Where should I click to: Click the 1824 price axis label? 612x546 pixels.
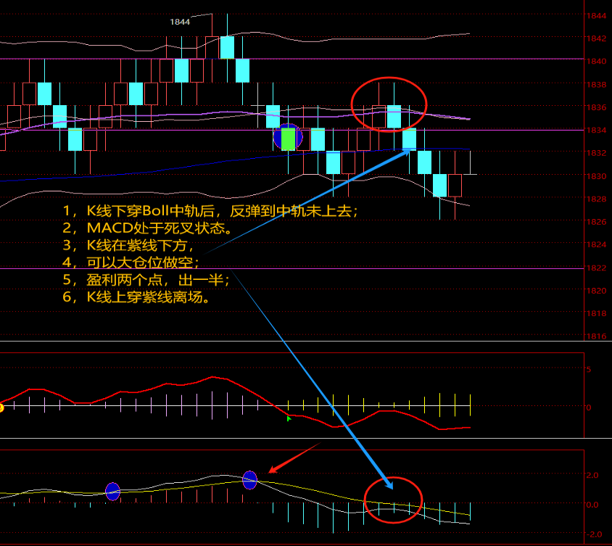(x=596, y=244)
